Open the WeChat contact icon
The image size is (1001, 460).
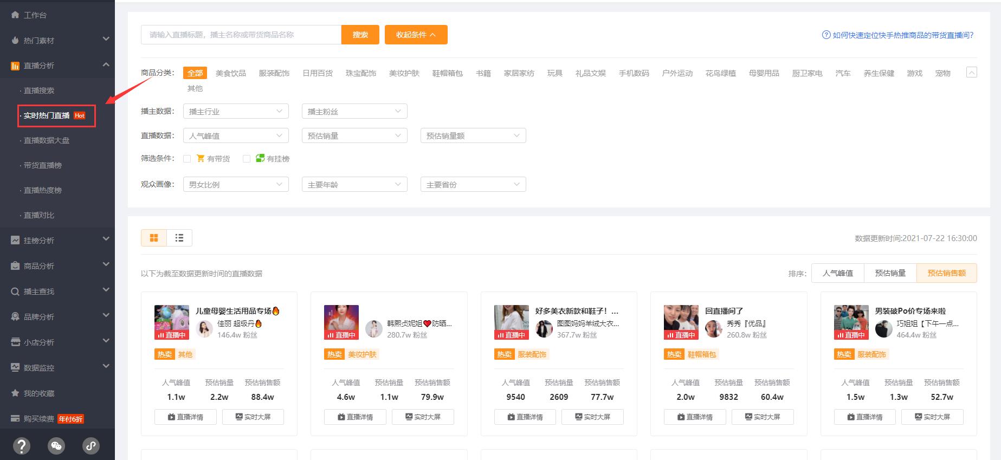[x=56, y=446]
